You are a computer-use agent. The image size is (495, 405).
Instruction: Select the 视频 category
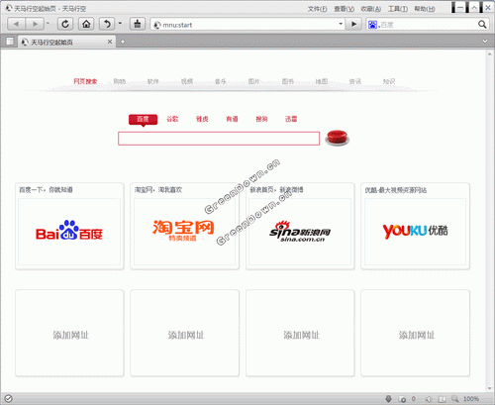click(187, 81)
